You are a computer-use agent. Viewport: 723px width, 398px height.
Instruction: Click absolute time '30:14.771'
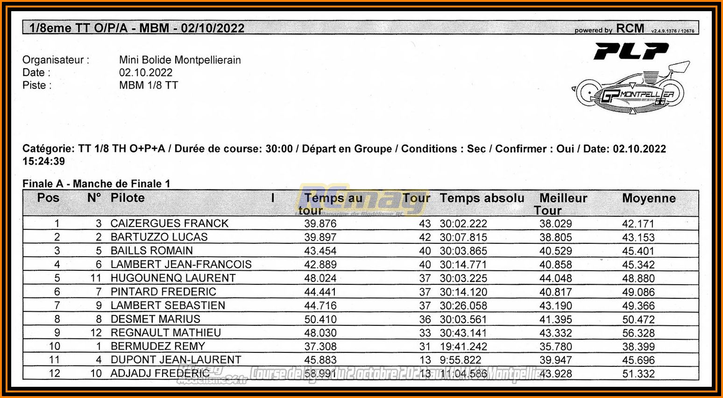click(463, 265)
